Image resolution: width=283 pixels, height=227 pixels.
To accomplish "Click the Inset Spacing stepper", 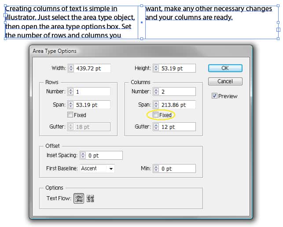I will click(x=83, y=155).
